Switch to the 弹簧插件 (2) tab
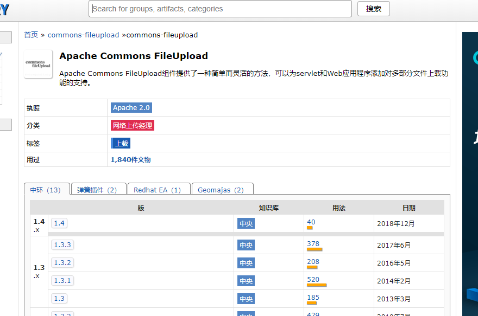Screen dimensions: 478x316 click(x=98, y=190)
